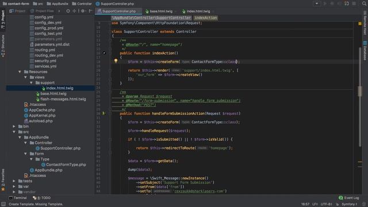Toggle the 1: Project tool window
The width and height of the screenshot is (368, 207).
3,20
